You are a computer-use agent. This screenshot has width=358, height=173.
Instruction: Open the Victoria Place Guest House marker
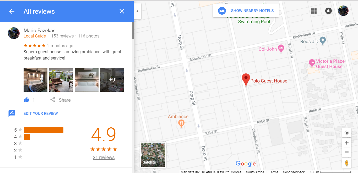pos(312,63)
